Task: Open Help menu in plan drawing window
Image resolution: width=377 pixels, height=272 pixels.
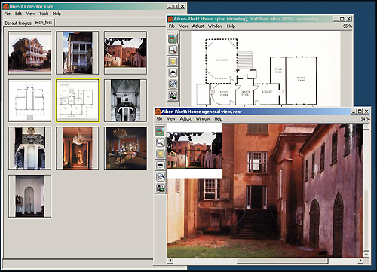Action: coord(231,26)
